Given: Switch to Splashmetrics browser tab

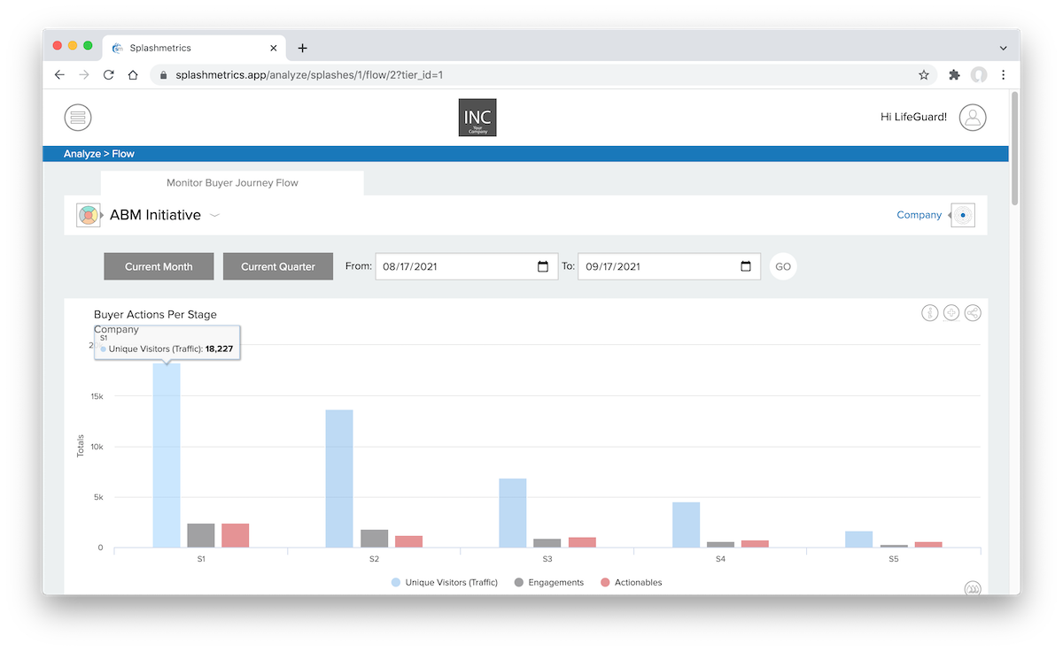Looking at the screenshot, I should [x=195, y=48].
